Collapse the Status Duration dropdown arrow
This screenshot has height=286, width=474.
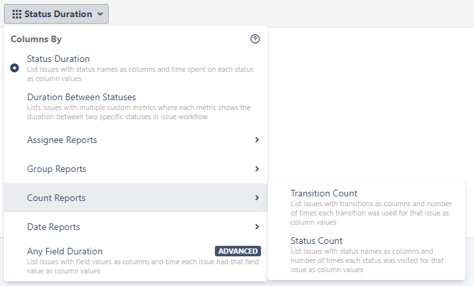(100, 14)
